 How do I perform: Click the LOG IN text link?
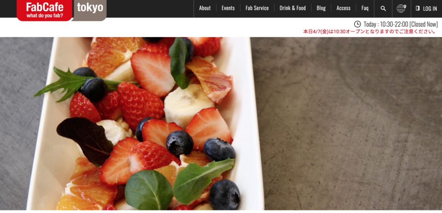(x=430, y=9)
